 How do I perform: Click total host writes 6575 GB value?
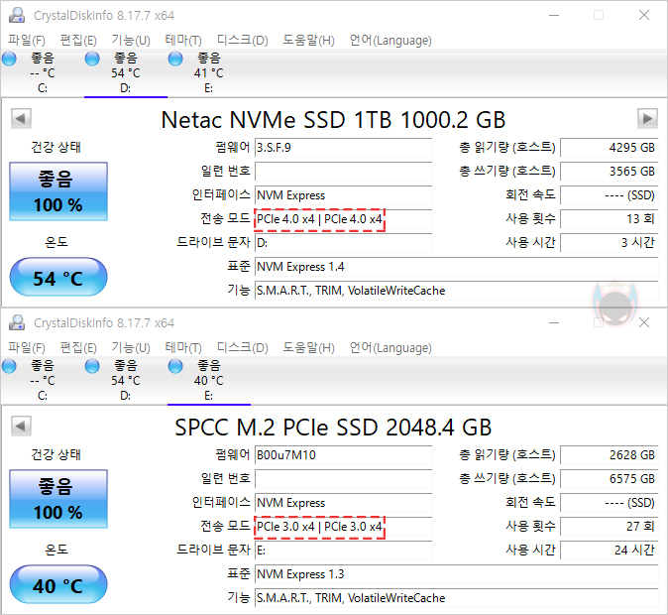(610, 479)
